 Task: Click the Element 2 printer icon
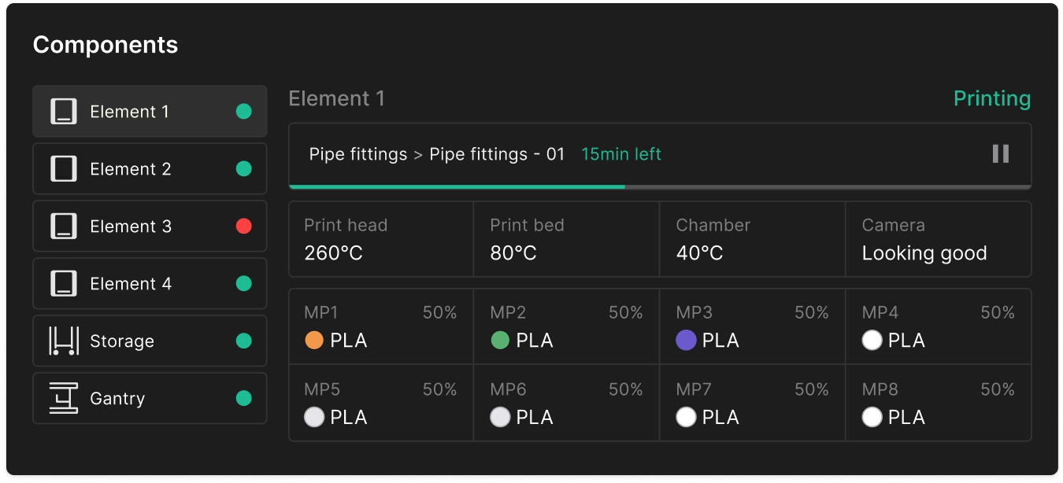pyautogui.click(x=64, y=169)
